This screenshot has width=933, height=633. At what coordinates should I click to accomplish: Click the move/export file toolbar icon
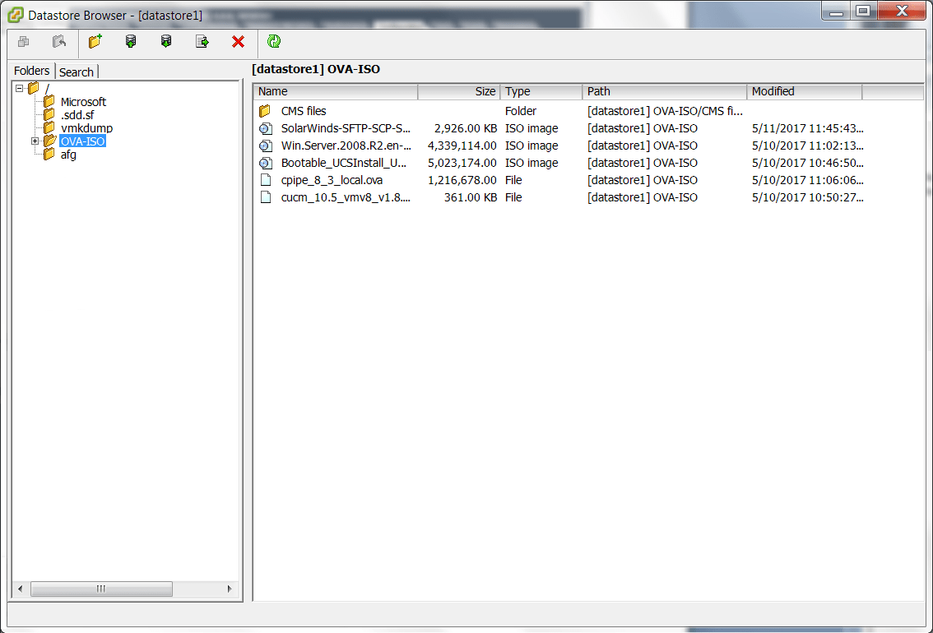[202, 42]
